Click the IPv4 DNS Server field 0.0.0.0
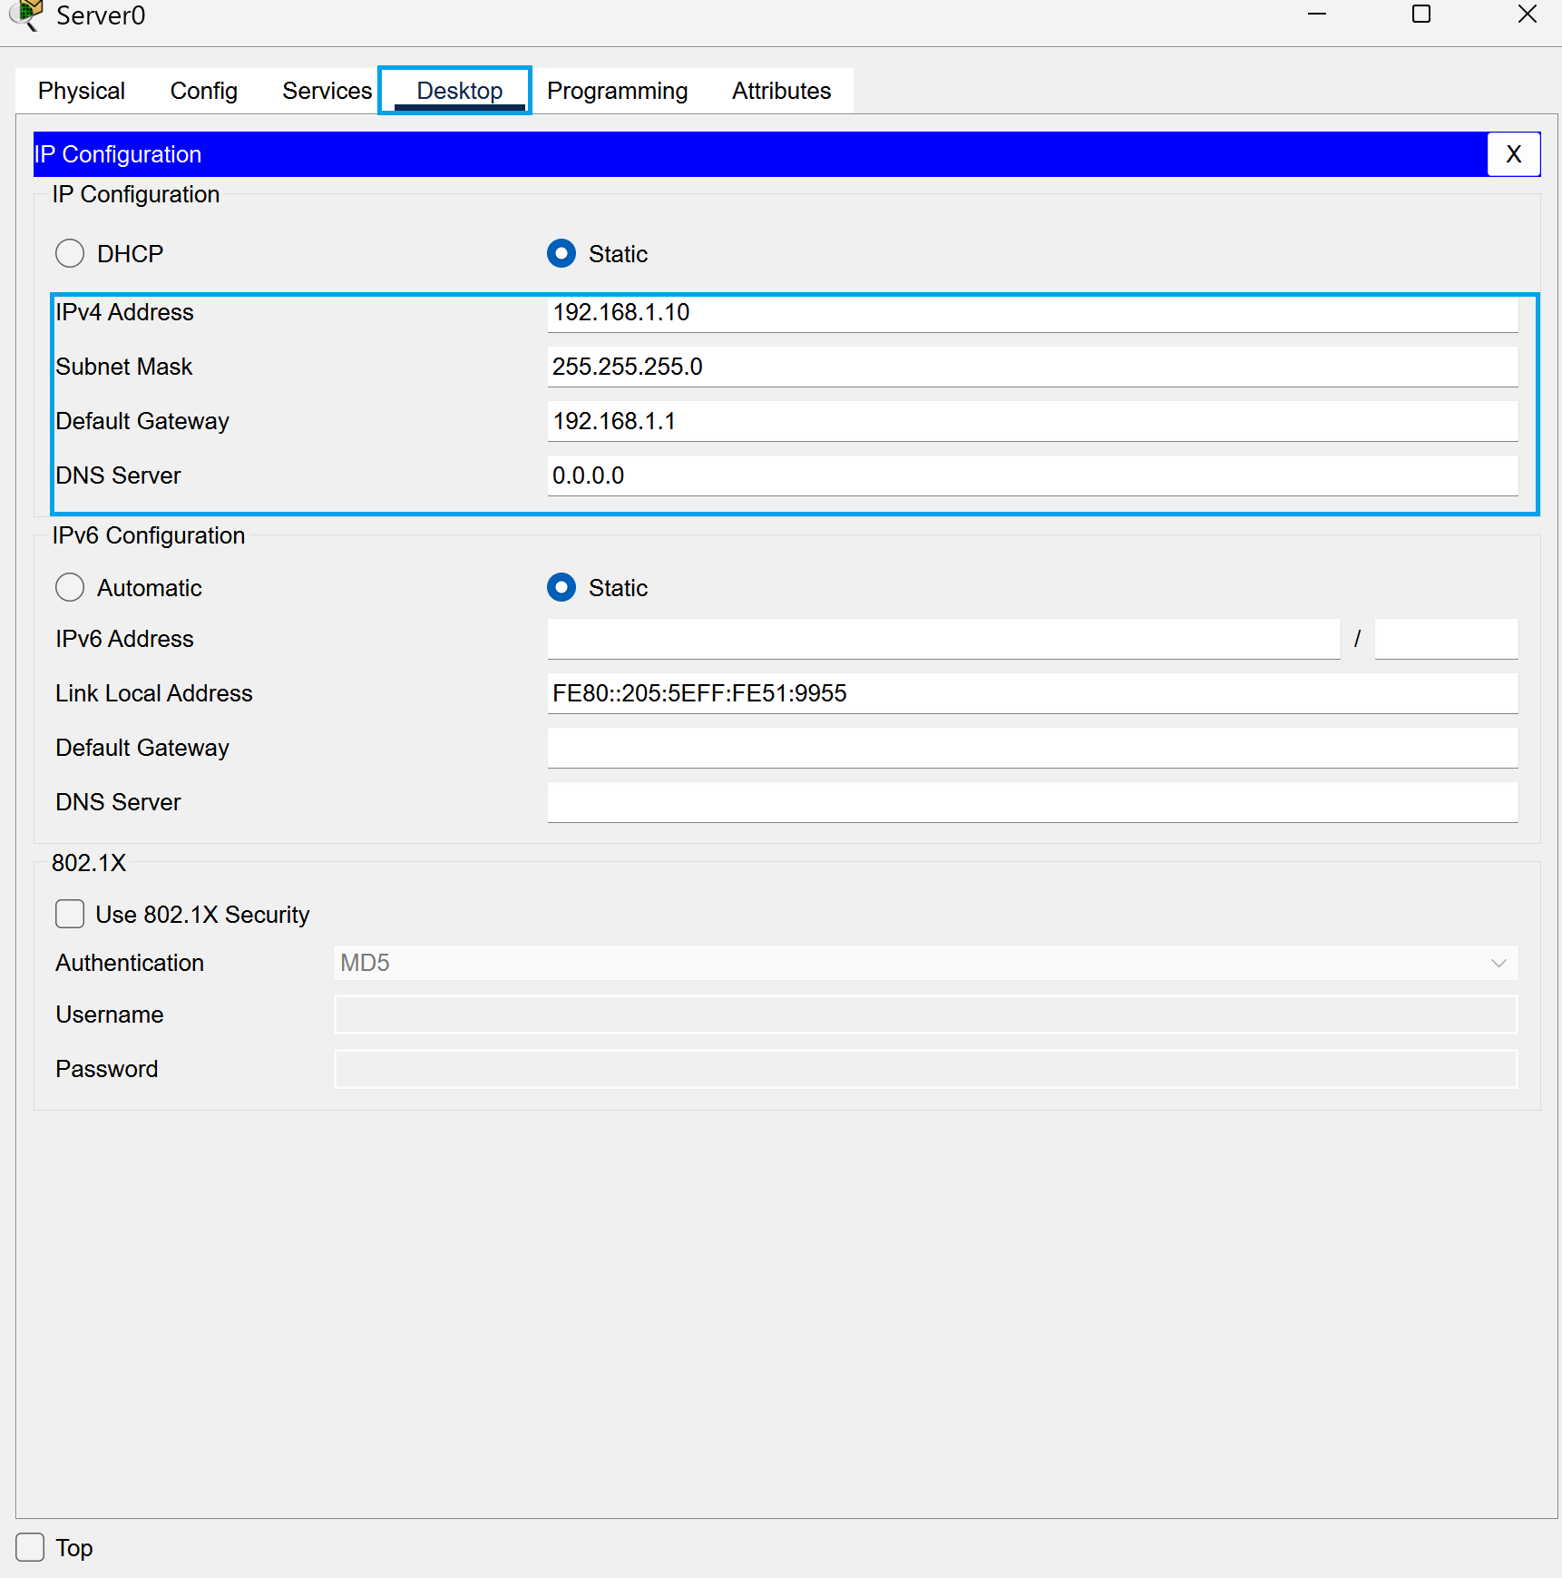 [x=1032, y=475]
